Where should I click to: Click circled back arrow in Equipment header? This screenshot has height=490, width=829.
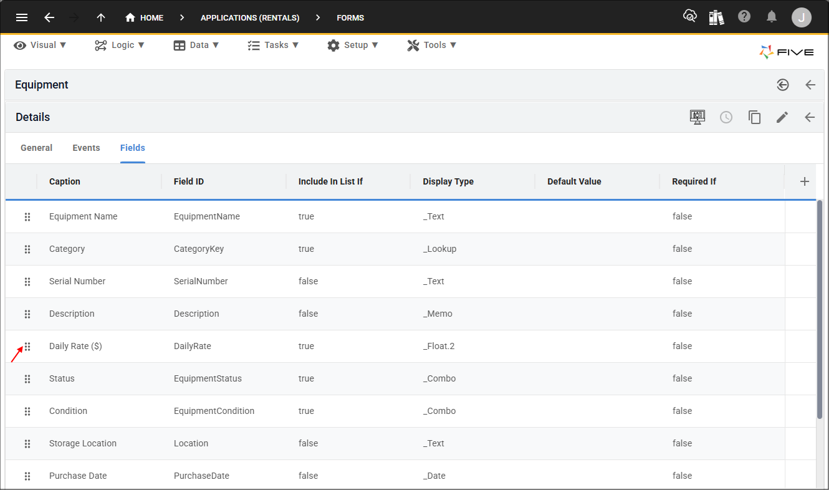[783, 85]
